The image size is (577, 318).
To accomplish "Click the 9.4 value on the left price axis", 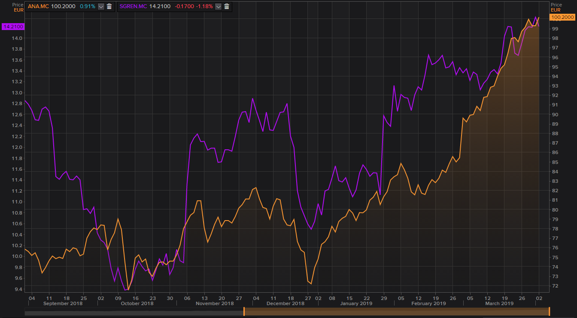I will pyautogui.click(x=18, y=289).
